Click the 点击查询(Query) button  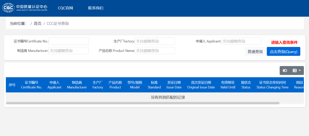(283, 52)
